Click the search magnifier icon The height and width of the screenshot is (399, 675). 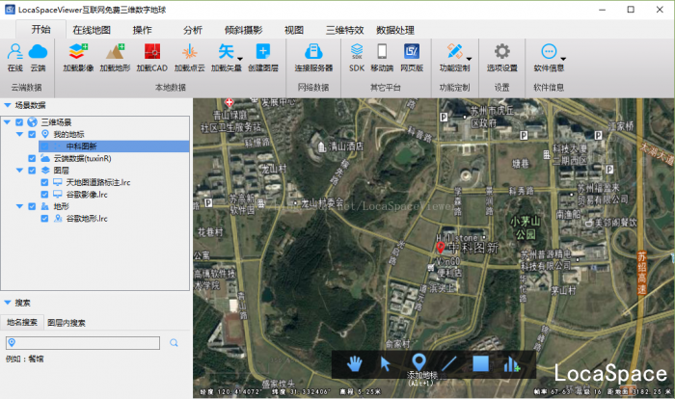[x=174, y=343]
